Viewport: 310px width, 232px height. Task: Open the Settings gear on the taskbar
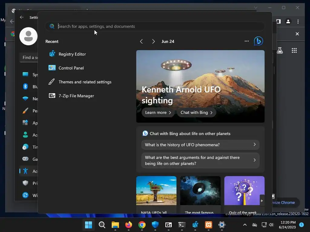coord(222,225)
